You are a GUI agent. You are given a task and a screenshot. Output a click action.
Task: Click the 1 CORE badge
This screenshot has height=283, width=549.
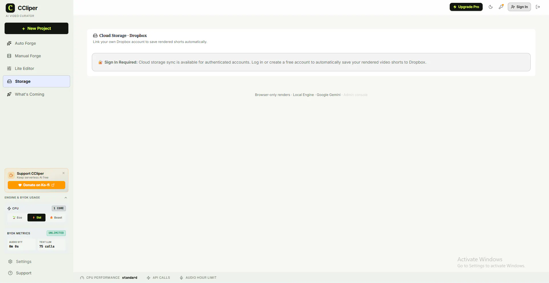(x=59, y=208)
